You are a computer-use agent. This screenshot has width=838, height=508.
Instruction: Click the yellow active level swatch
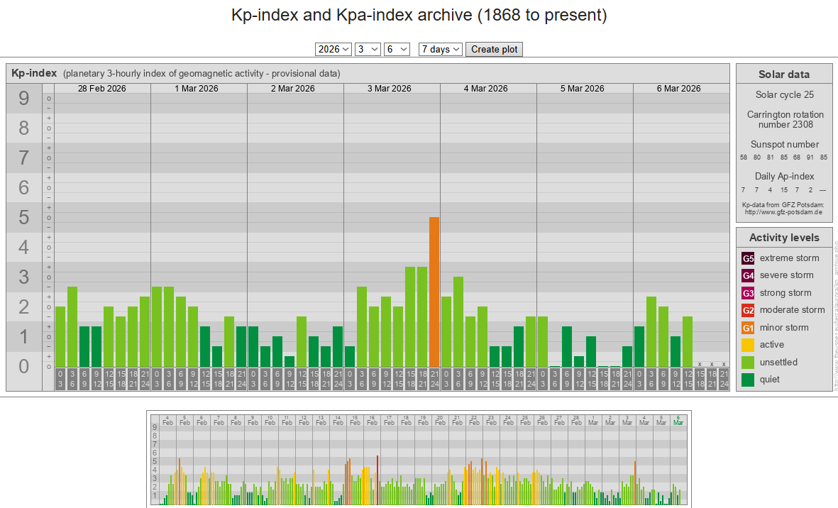[748, 345]
